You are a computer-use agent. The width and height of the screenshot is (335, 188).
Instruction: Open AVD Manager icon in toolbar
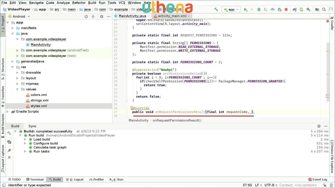click(x=301, y=9)
